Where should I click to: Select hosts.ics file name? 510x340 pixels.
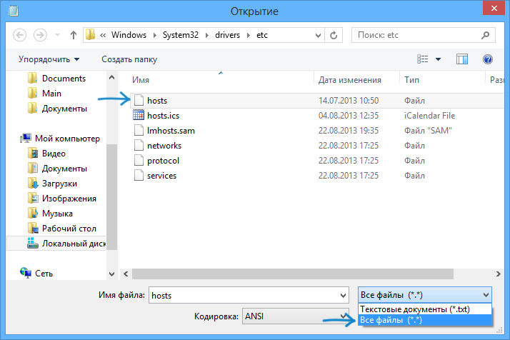click(x=164, y=116)
